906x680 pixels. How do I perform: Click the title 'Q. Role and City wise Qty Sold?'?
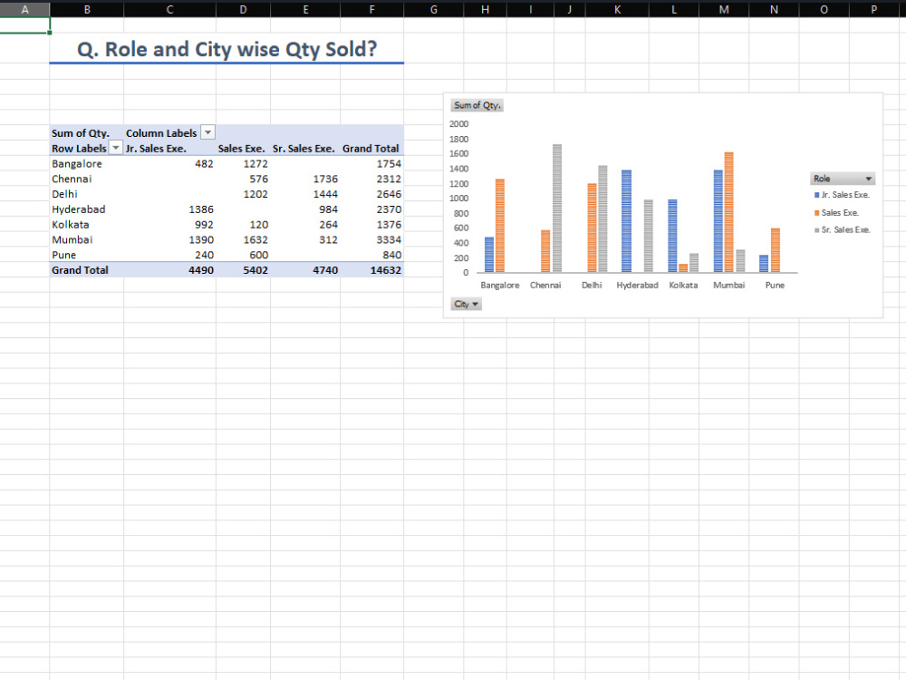tap(227, 49)
